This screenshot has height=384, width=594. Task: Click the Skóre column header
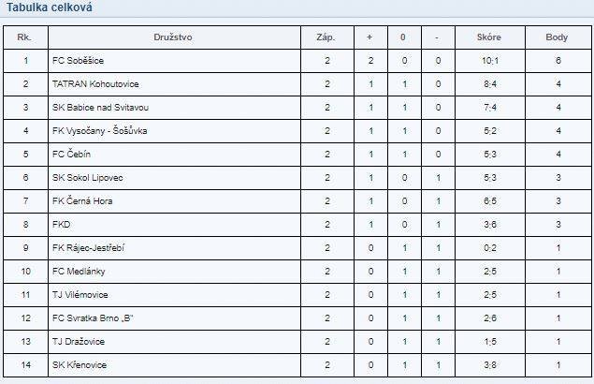488,37
